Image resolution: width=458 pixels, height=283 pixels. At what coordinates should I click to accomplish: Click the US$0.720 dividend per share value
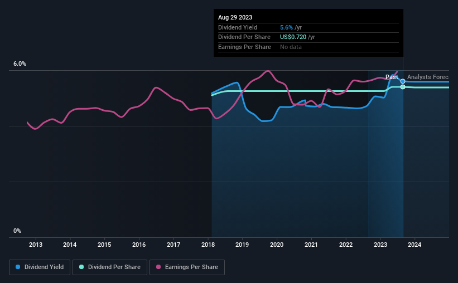pos(293,37)
